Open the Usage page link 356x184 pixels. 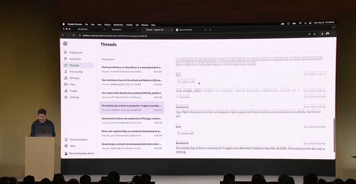pyautogui.click(x=73, y=91)
